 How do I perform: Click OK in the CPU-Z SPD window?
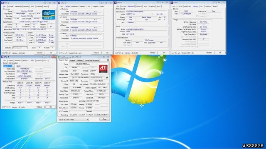click(50, 107)
